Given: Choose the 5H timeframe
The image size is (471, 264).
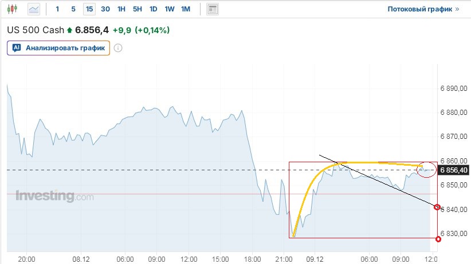Looking at the screenshot, I should (x=138, y=9).
